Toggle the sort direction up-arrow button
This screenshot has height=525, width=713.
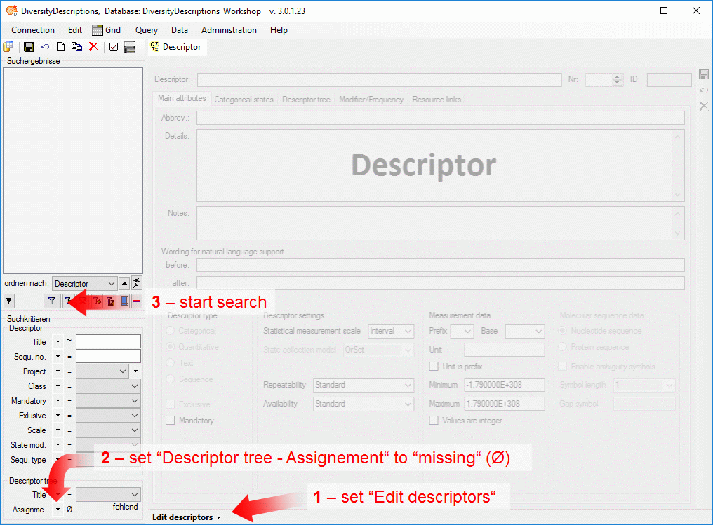click(124, 283)
